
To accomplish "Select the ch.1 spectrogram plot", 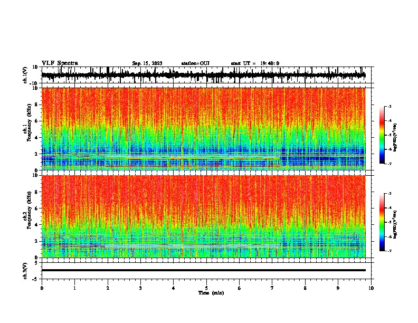I will pyautogui.click(x=203, y=129).
